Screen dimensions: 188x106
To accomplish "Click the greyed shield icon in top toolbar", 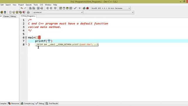I will [x=55, y=8].
